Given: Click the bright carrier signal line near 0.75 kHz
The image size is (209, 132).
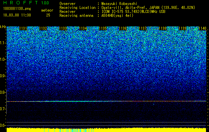Looking at the screenshot, I should pyautogui.click(x=106, y=101).
